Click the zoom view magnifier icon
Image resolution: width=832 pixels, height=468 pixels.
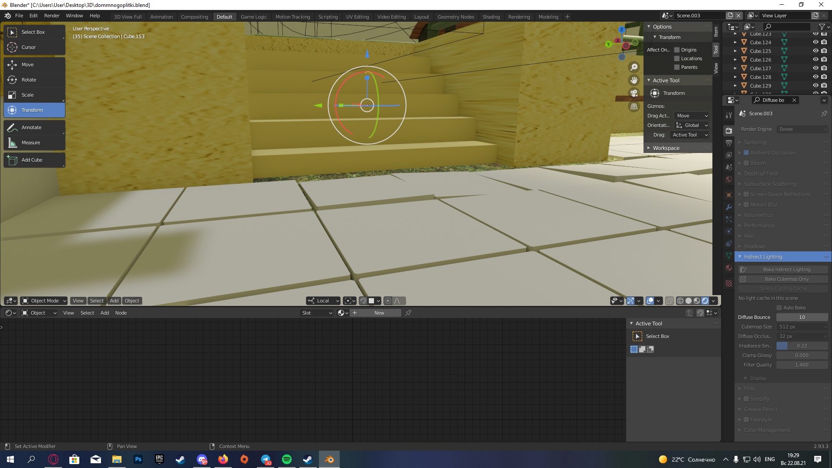[x=634, y=67]
